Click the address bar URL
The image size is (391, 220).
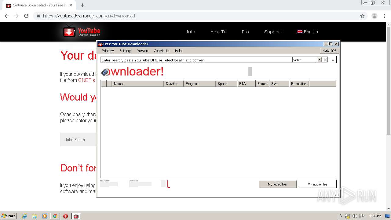pos(89,16)
